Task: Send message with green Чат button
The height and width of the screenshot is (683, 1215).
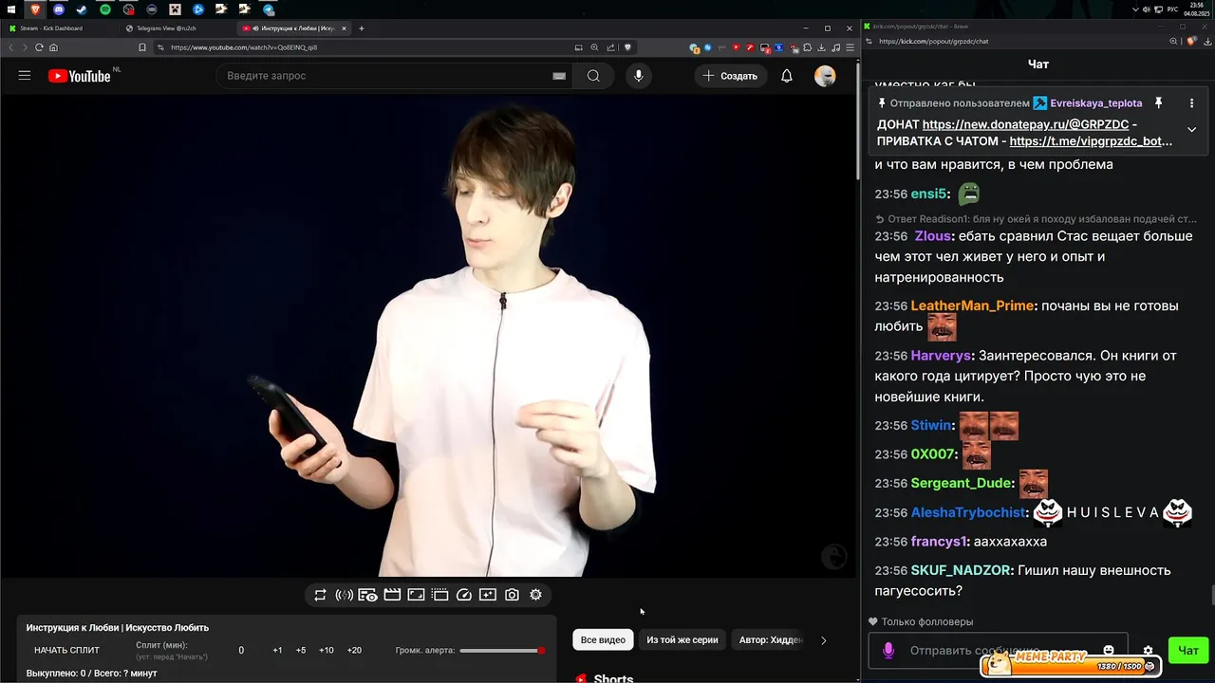Action: coord(1187,650)
